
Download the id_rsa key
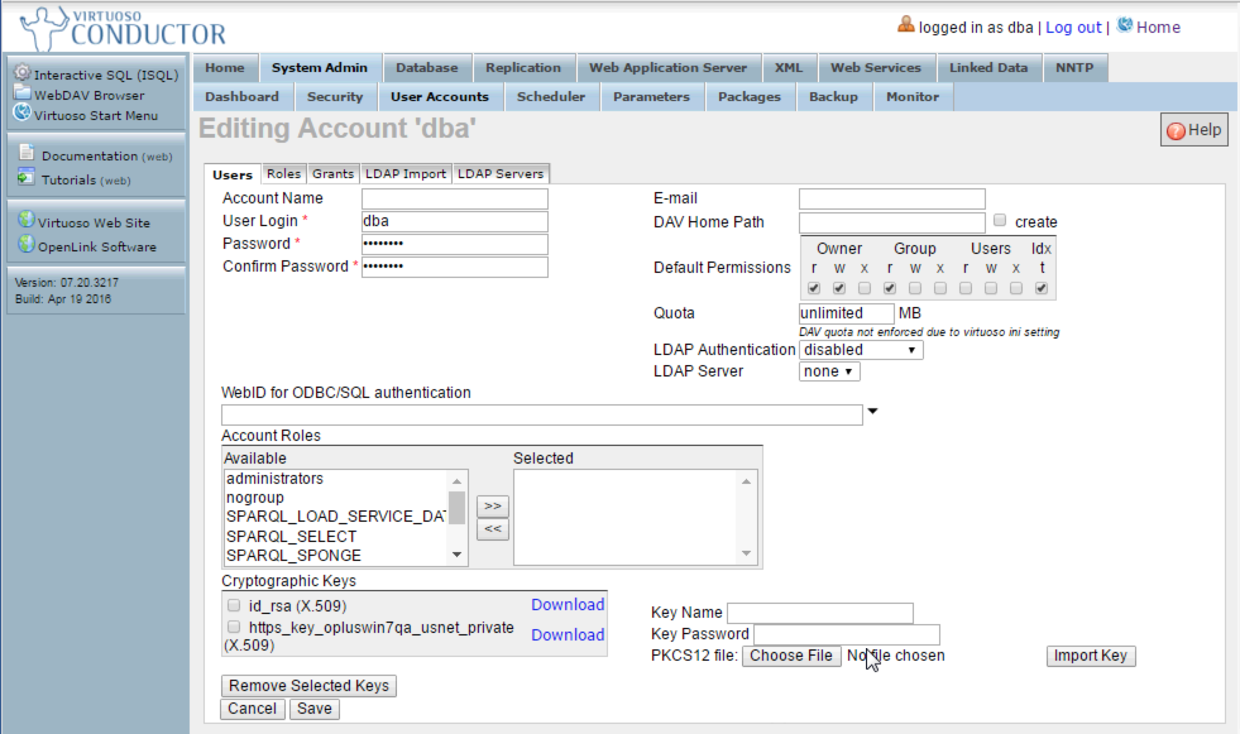click(567, 605)
